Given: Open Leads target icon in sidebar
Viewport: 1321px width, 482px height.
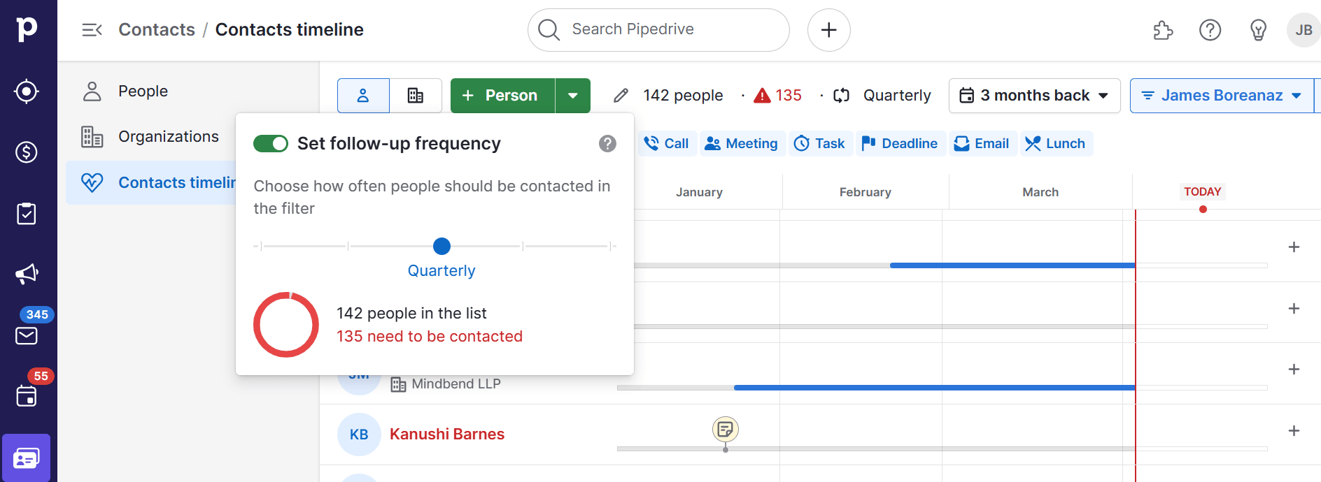Looking at the screenshot, I should pyautogui.click(x=27, y=92).
